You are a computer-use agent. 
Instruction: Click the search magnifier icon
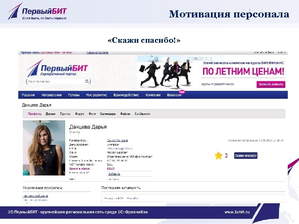tap(87, 82)
